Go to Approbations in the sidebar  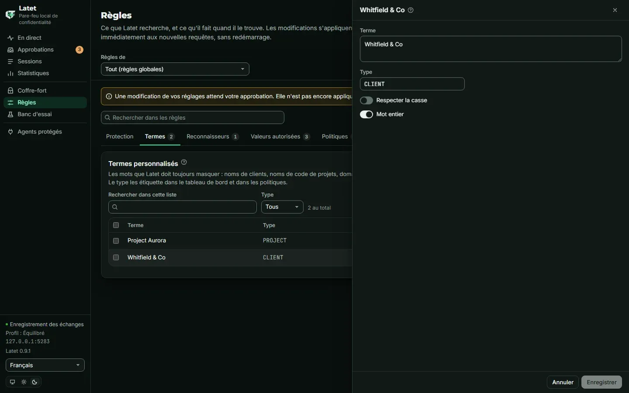(x=45, y=50)
